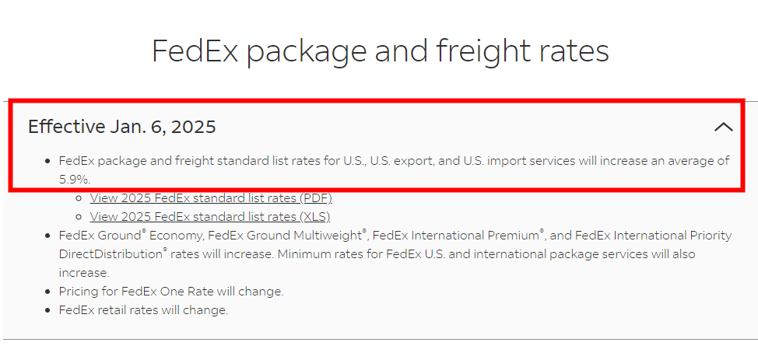Open the 2025 standard list rates PDF link
Image resolution: width=758 pixels, height=346 pixels.
pos(211,198)
